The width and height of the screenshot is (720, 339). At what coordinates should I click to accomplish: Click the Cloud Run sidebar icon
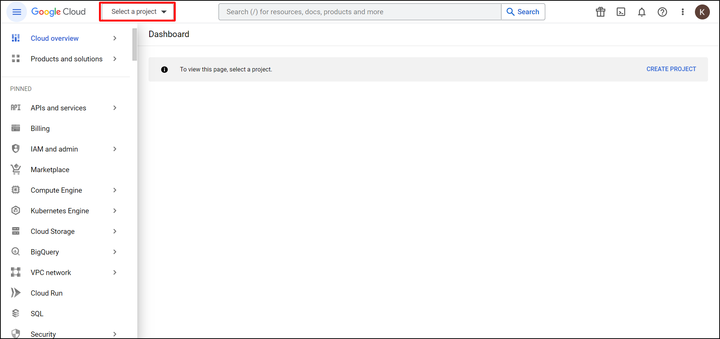tap(15, 293)
